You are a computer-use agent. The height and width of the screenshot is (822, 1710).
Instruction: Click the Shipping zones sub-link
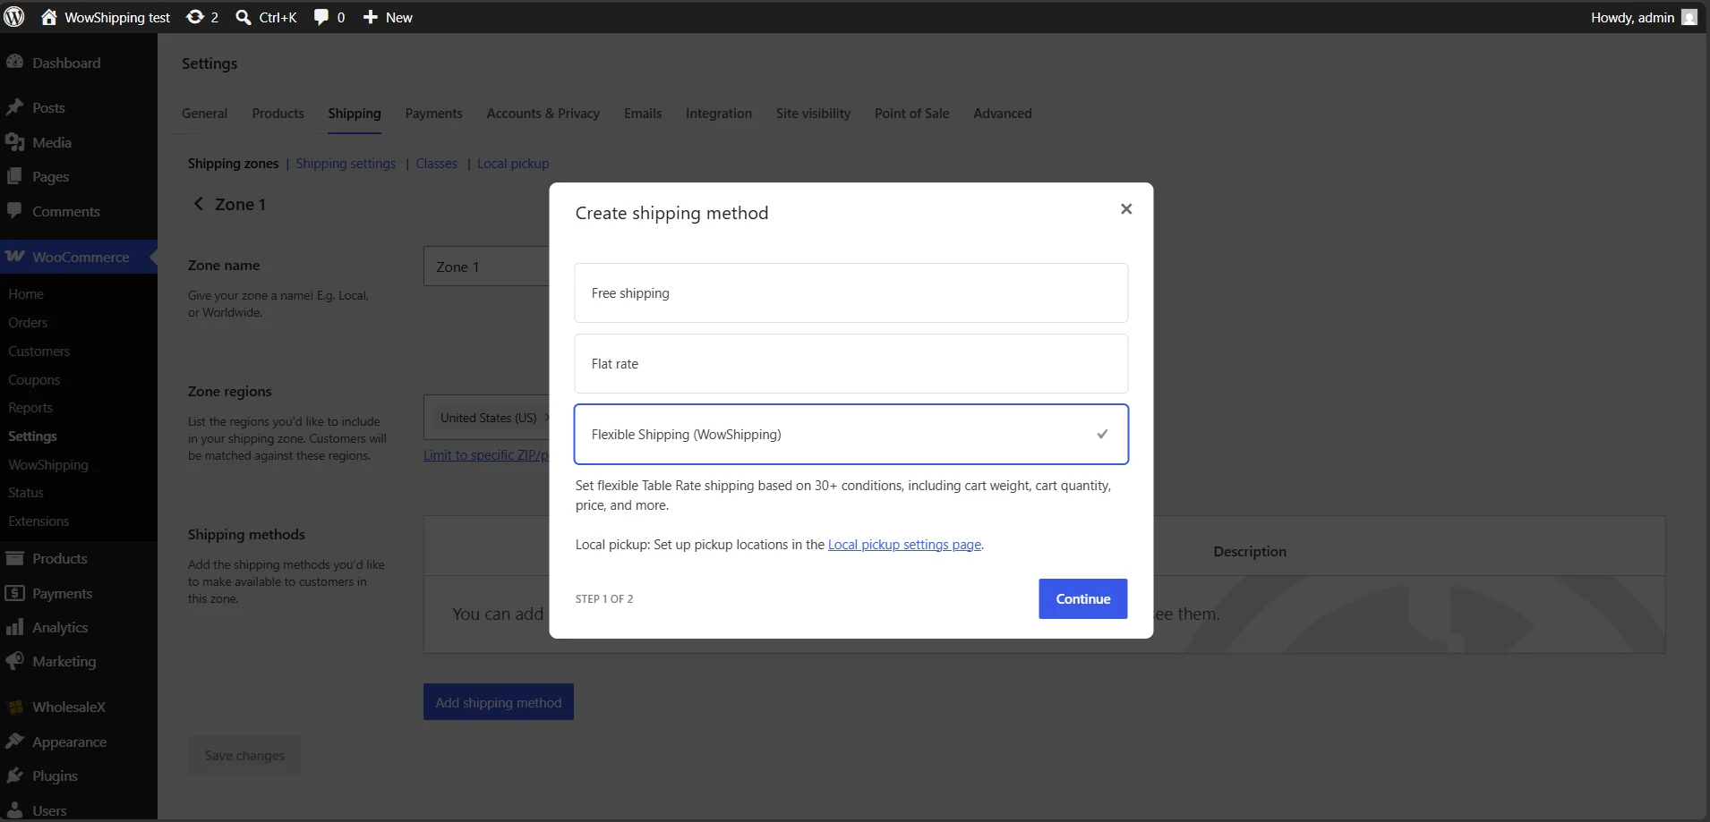pyautogui.click(x=233, y=164)
